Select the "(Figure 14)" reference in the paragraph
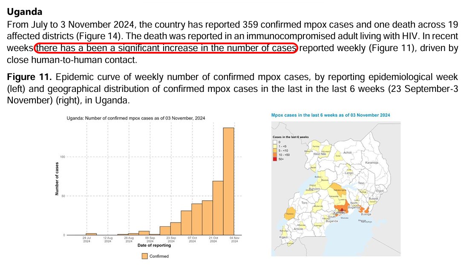461x265 pixels. (98, 36)
